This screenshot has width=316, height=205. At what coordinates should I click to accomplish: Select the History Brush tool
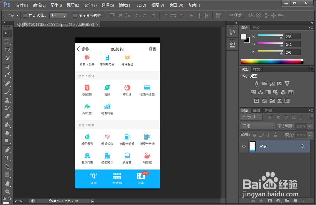click(7, 108)
